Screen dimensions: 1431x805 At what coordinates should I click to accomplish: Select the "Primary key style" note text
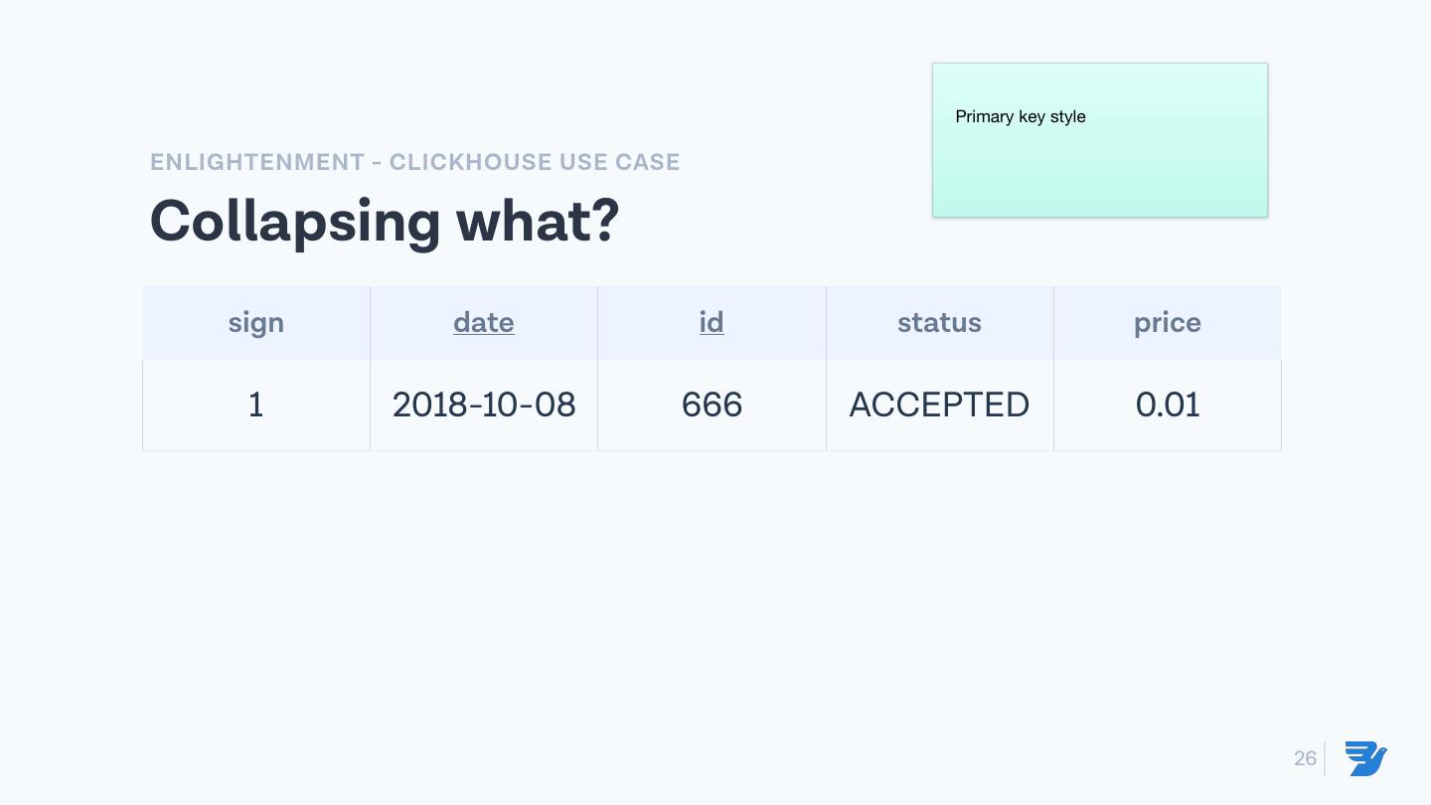click(1020, 116)
